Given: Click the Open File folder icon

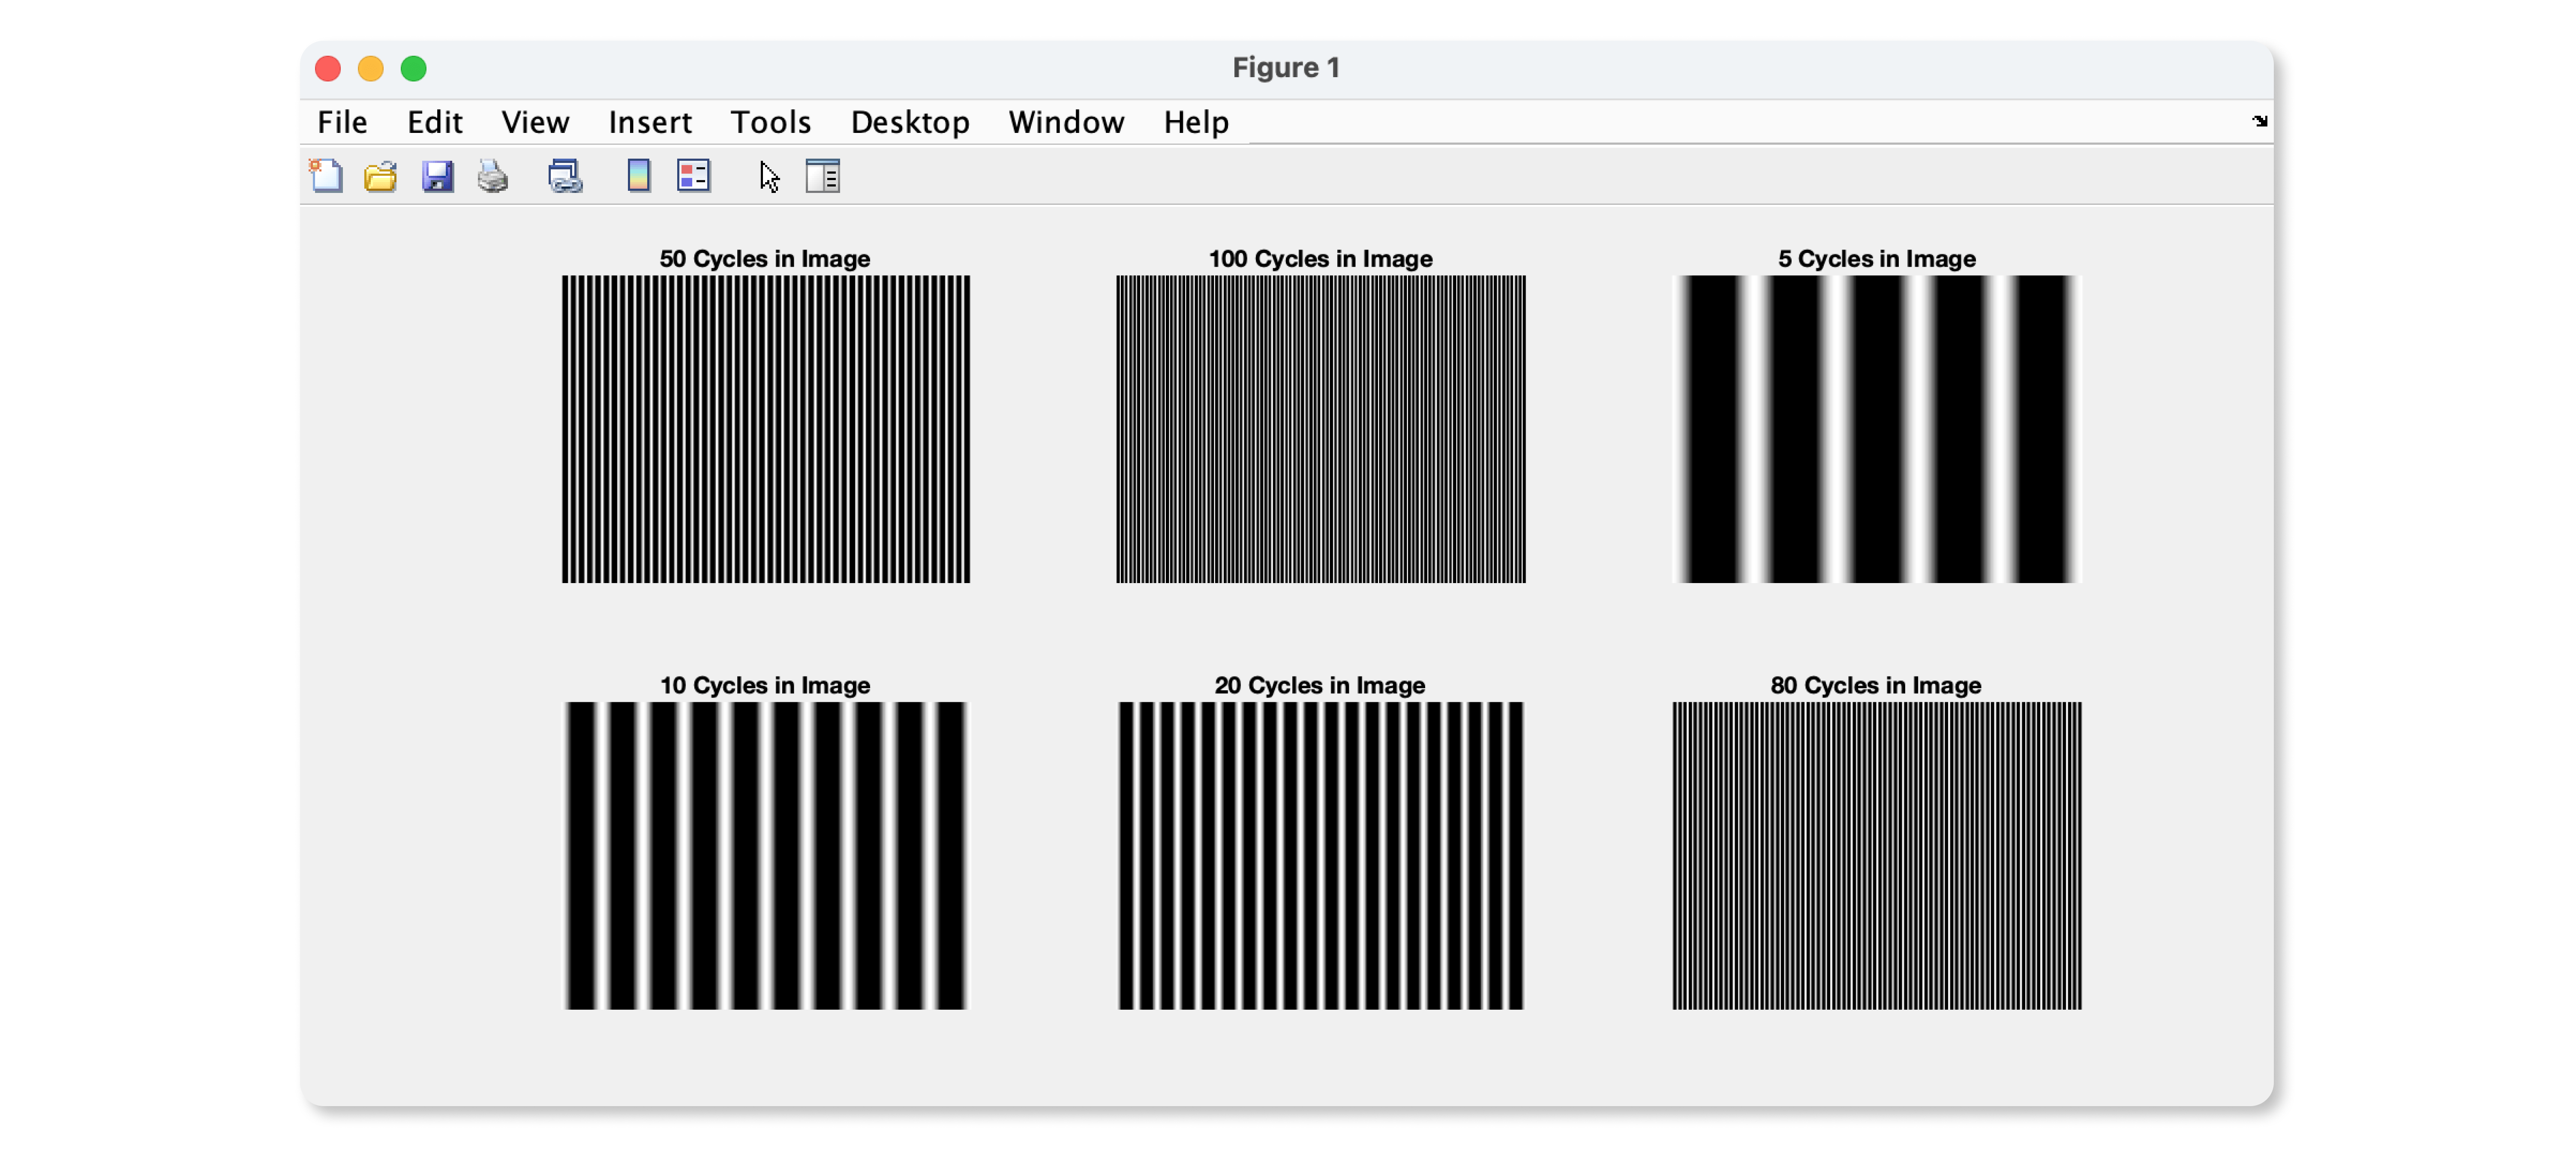Looking at the screenshot, I should pos(381,176).
